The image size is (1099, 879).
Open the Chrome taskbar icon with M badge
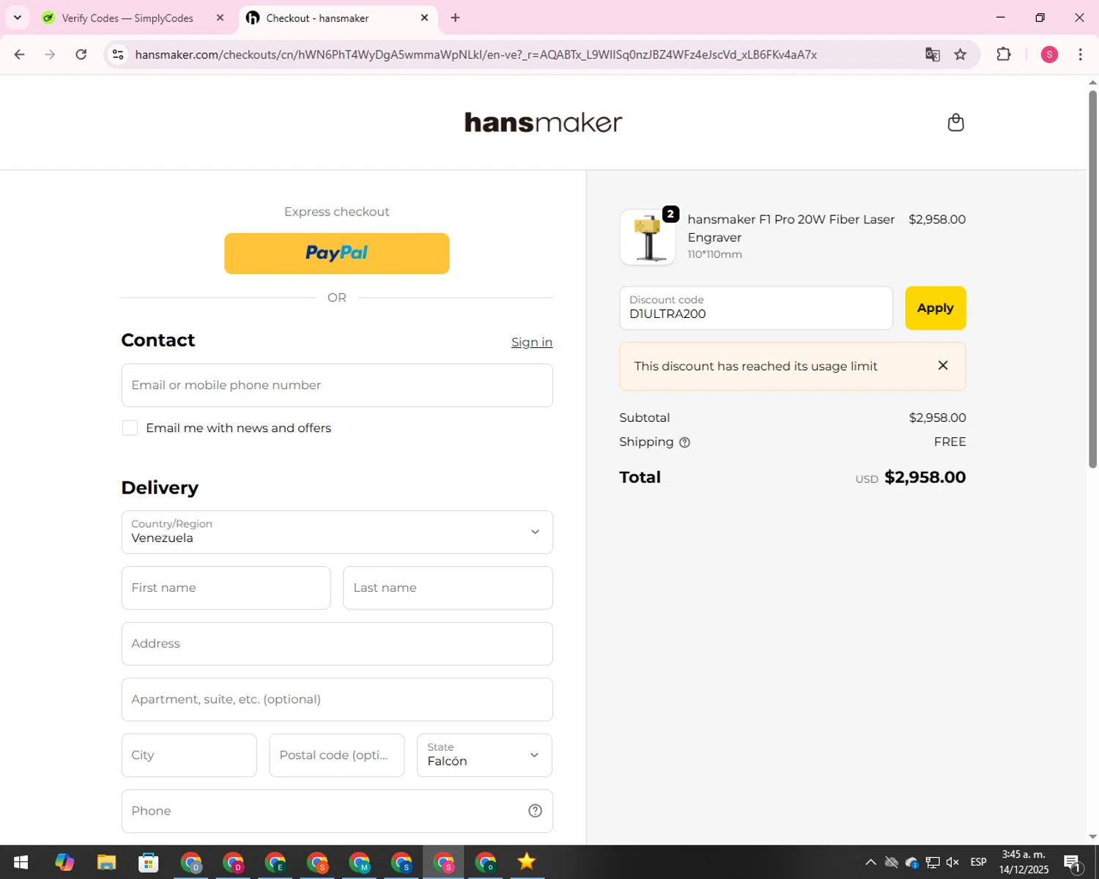360,862
